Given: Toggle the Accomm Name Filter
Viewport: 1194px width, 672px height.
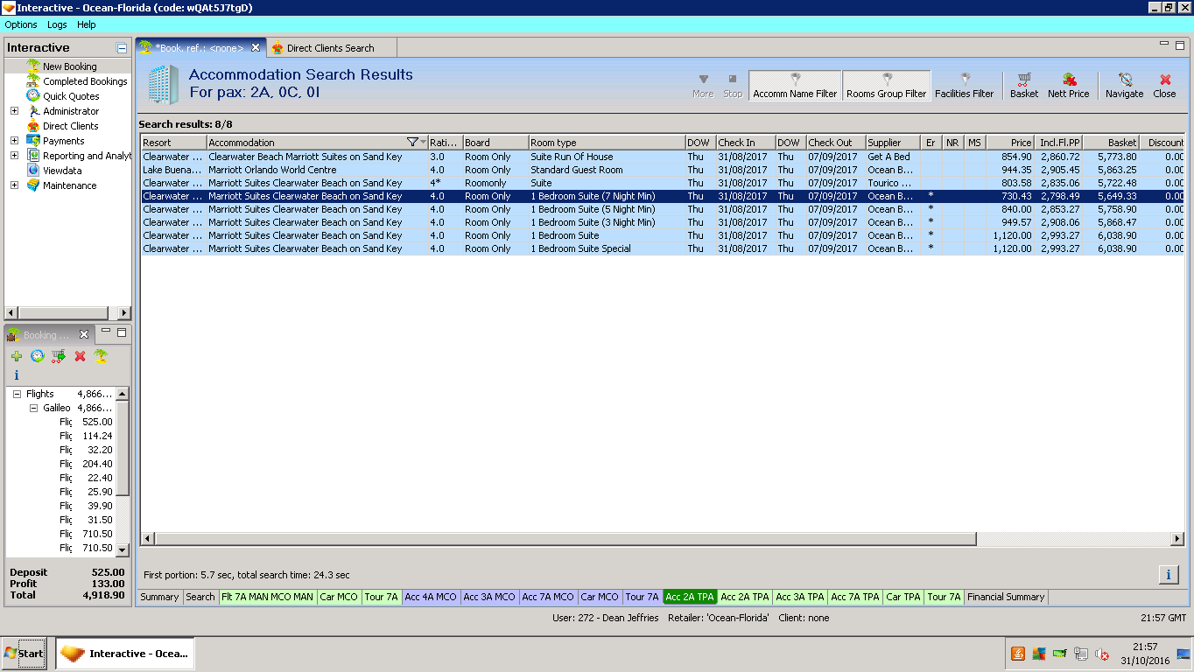Looking at the screenshot, I should pos(795,85).
